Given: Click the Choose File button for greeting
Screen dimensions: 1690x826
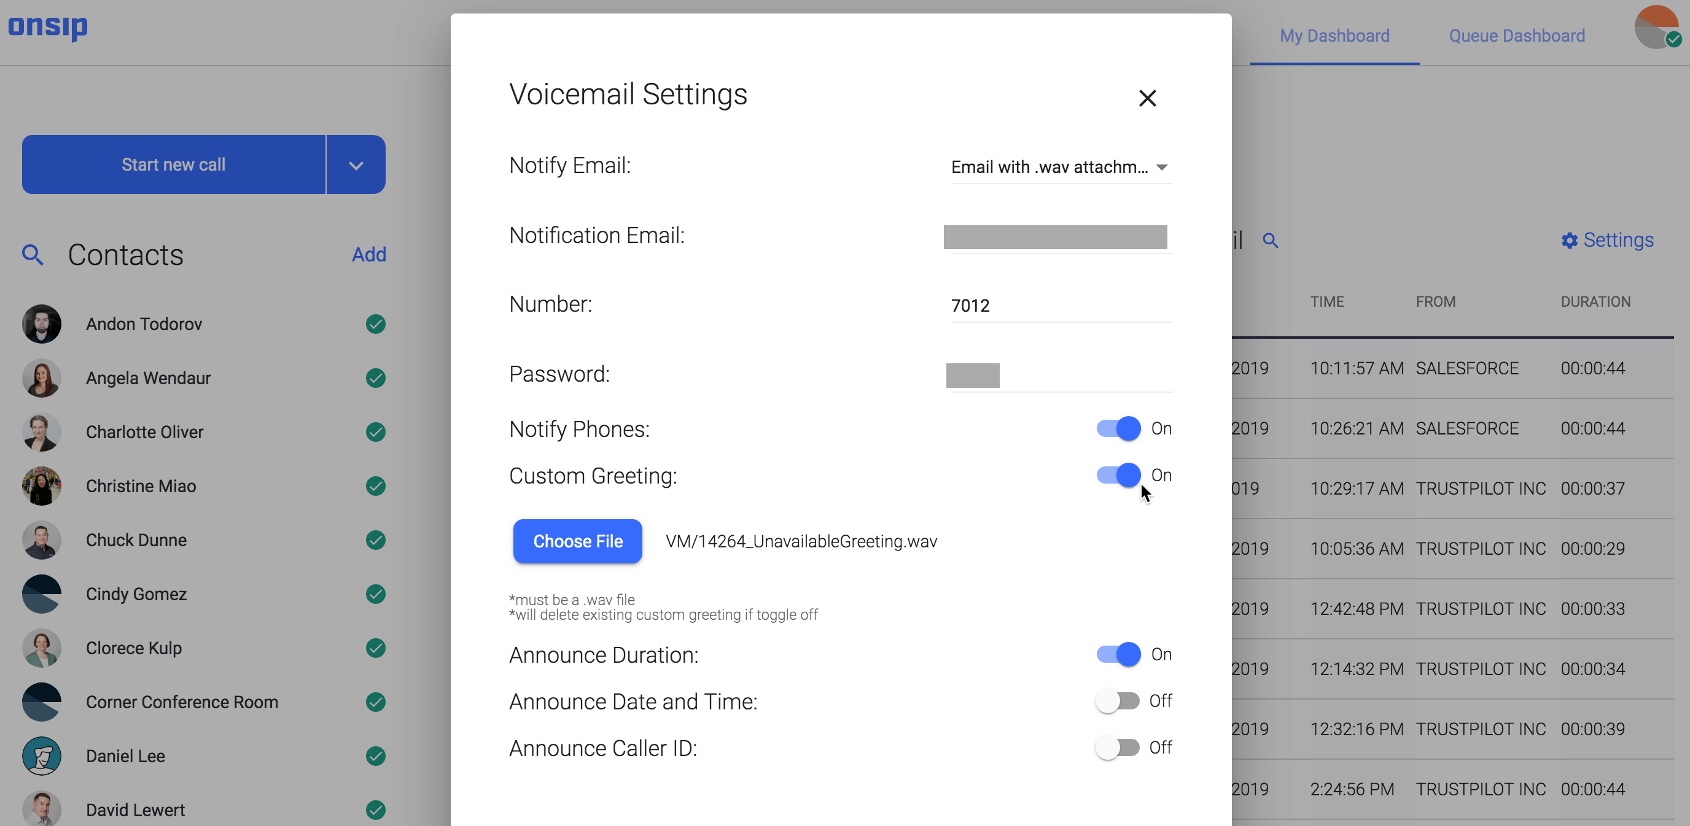Looking at the screenshot, I should coord(578,541).
